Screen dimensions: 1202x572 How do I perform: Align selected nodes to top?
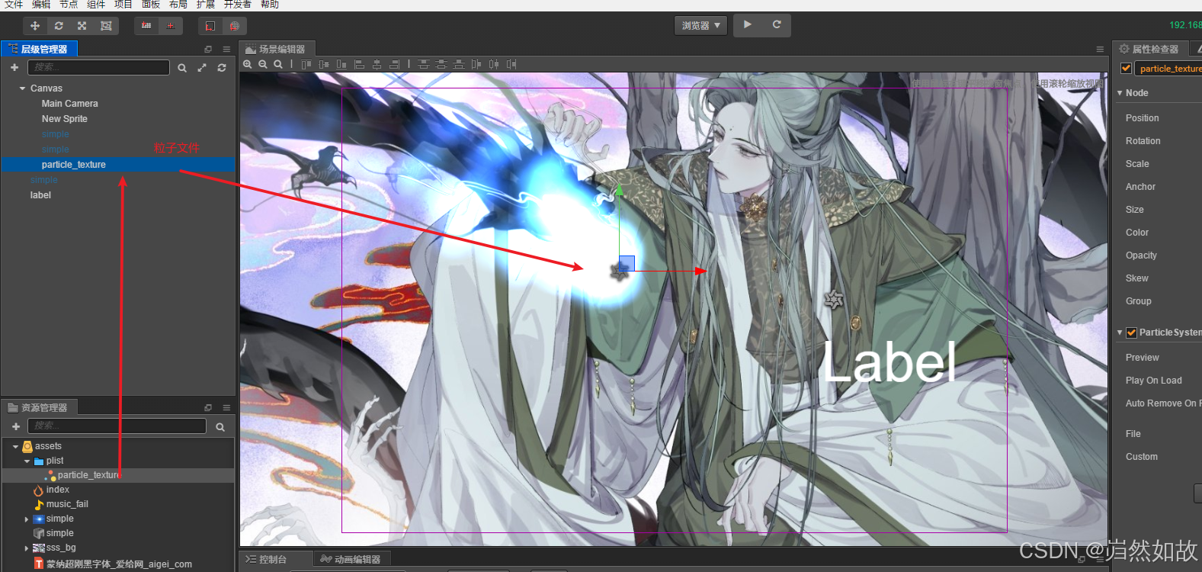pyautogui.click(x=306, y=65)
